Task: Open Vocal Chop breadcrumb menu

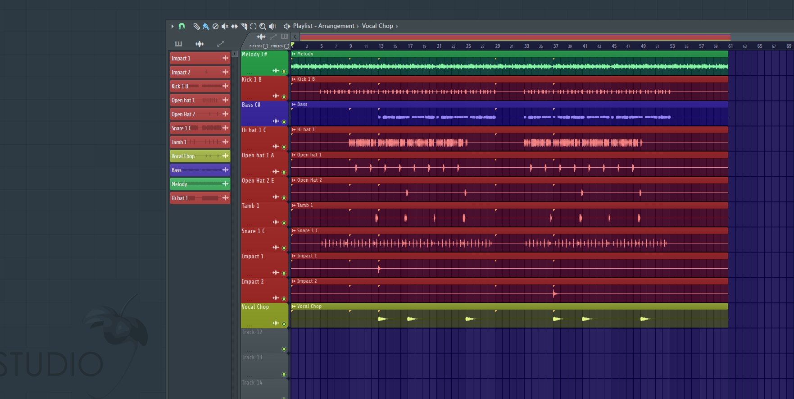Action: click(377, 26)
